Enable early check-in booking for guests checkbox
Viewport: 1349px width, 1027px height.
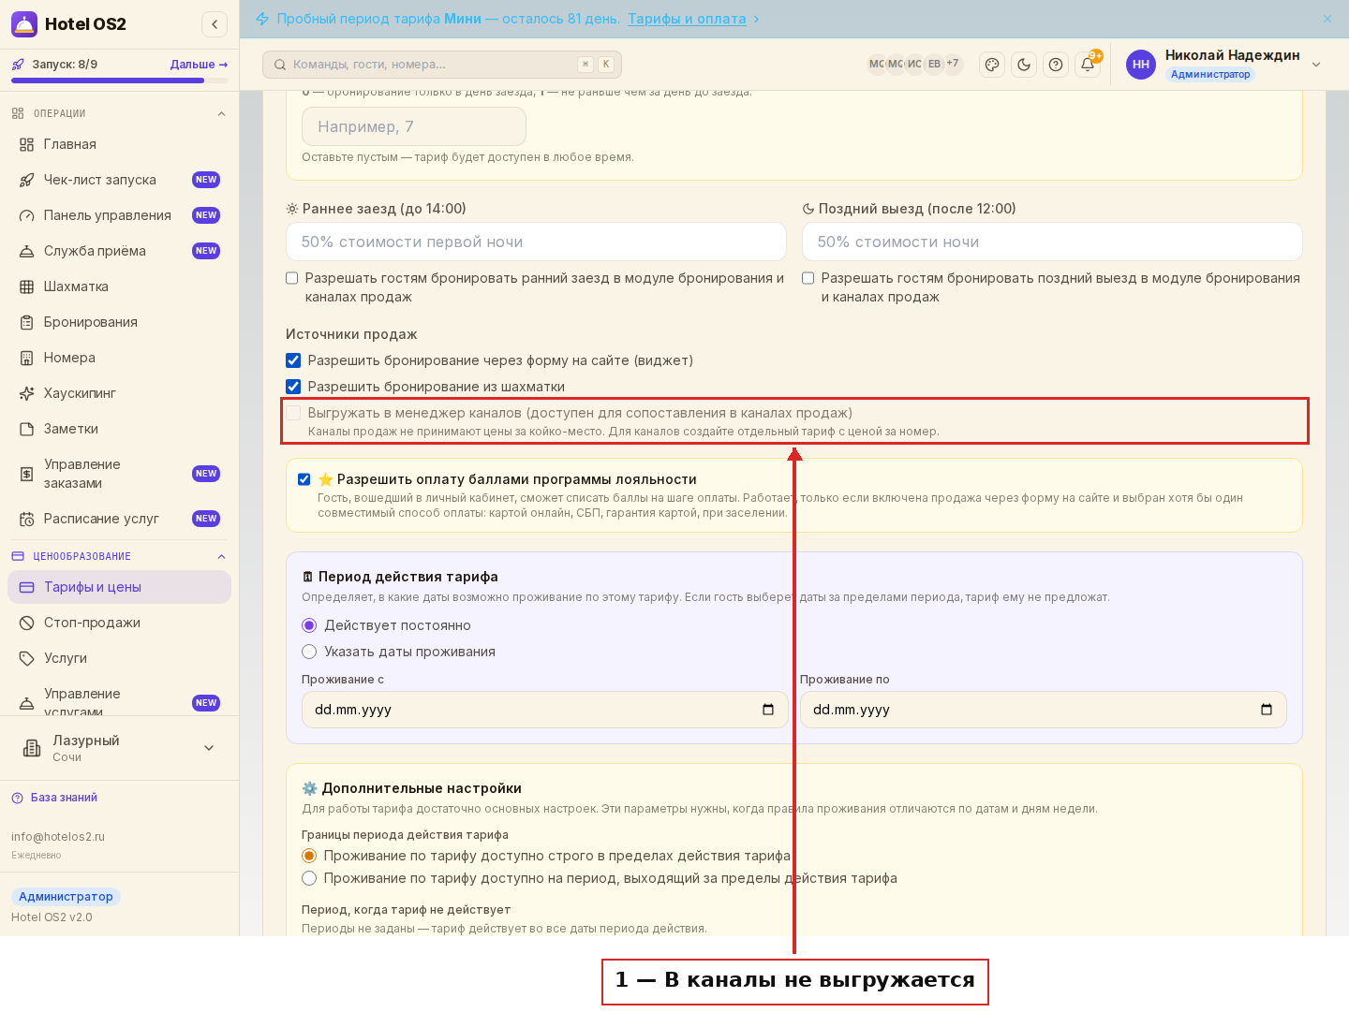292,278
